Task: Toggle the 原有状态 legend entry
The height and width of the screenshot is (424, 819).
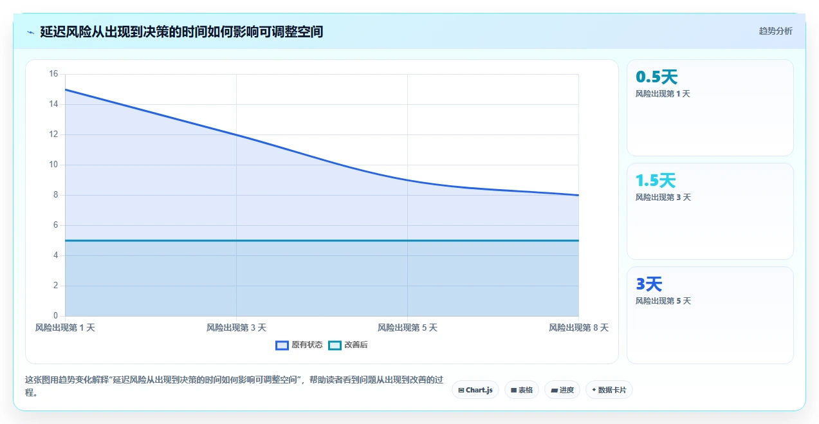Action: pos(299,345)
